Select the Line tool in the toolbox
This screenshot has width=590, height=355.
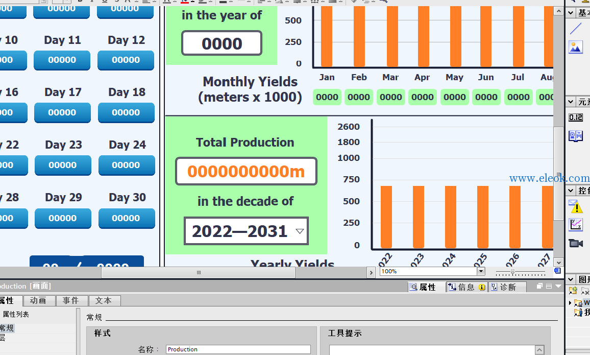pos(576,29)
